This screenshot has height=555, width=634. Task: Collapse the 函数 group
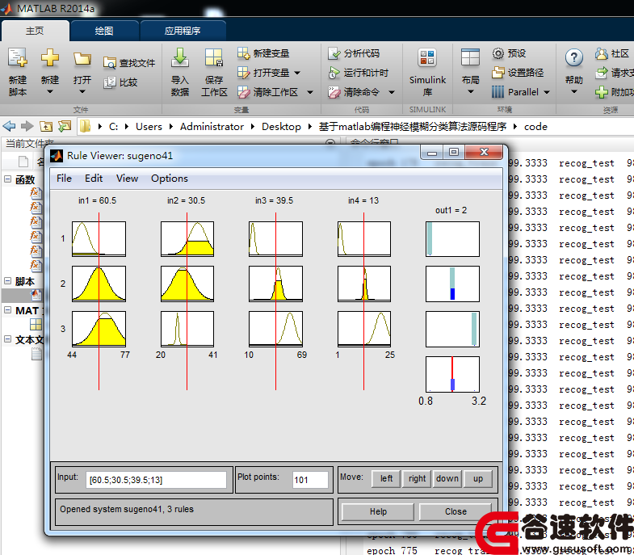click(x=7, y=179)
